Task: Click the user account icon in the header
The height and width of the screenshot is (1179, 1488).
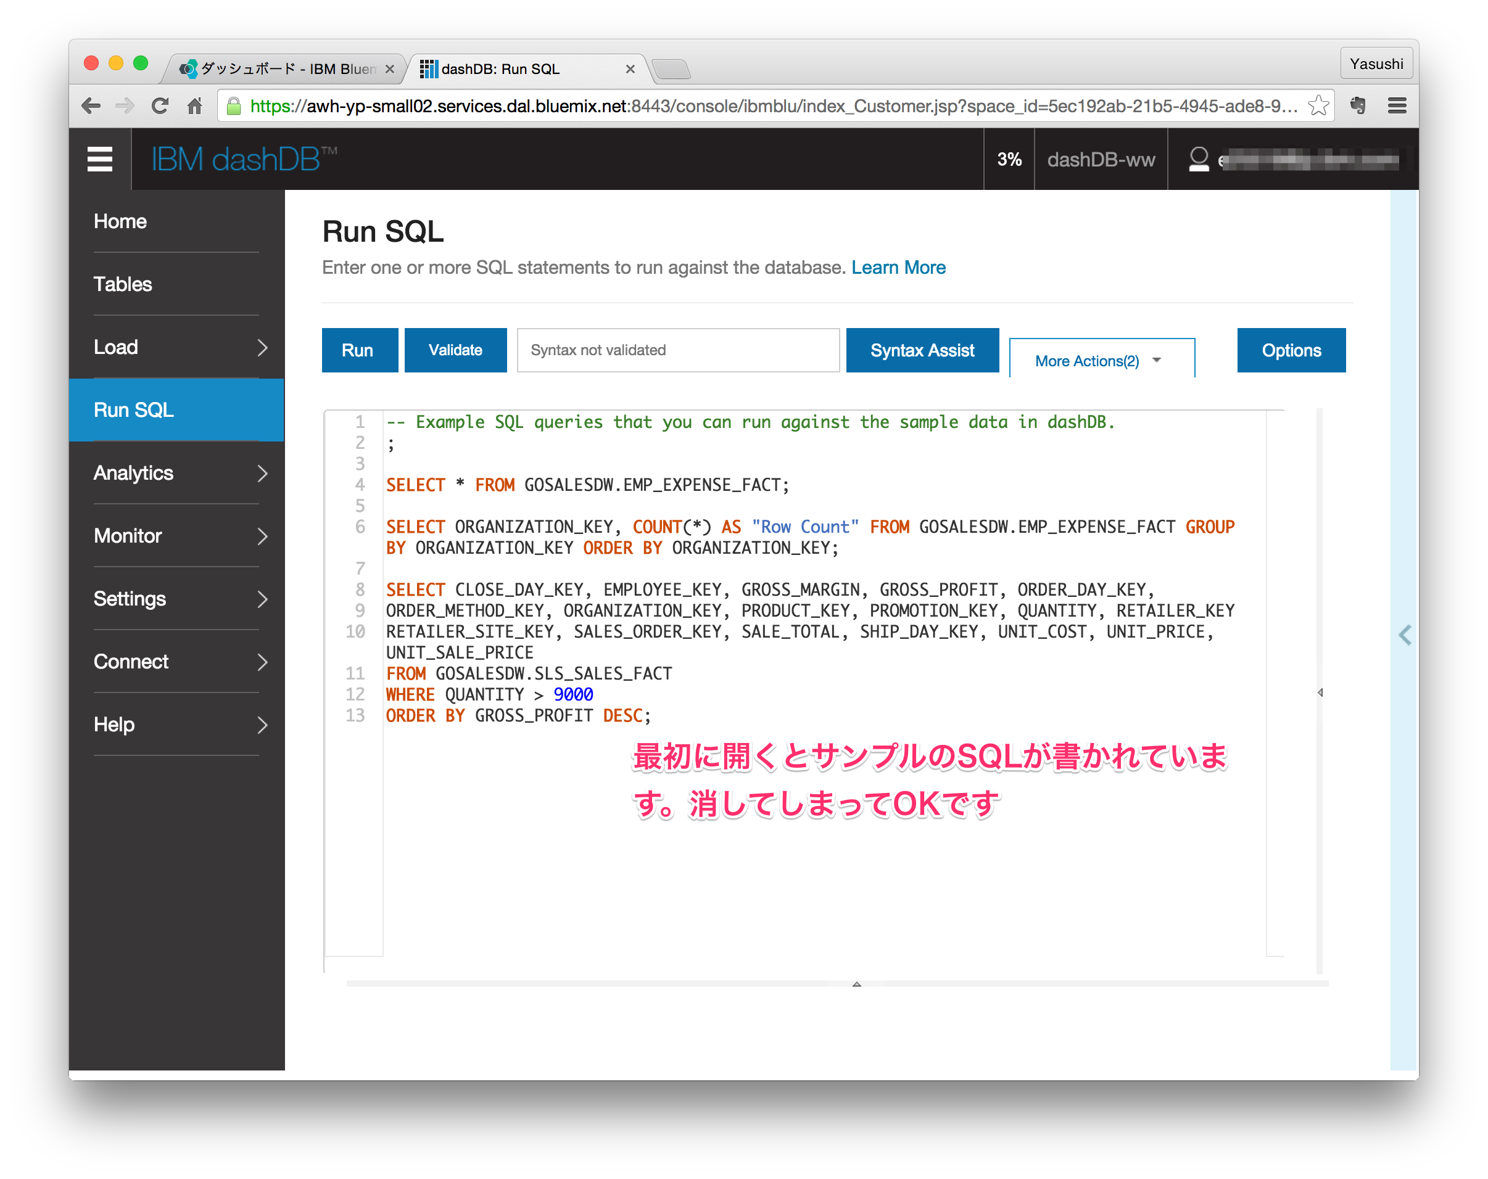Action: (x=1199, y=158)
